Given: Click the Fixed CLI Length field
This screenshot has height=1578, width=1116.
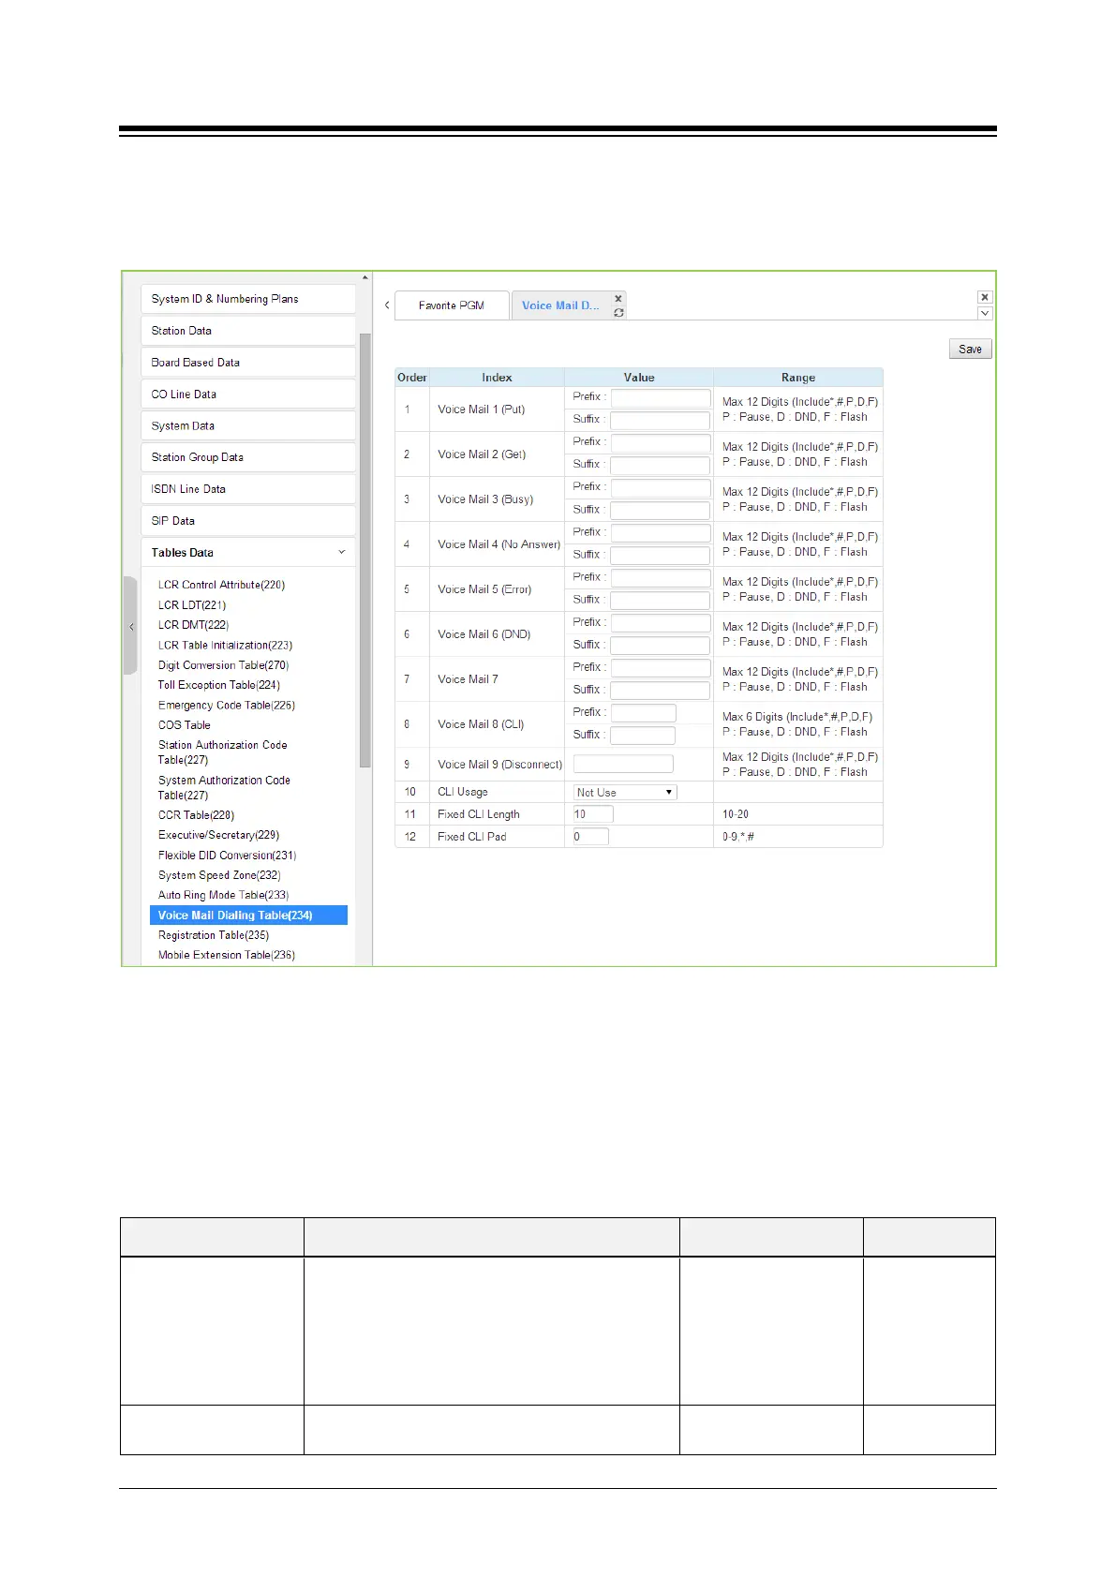Looking at the screenshot, I should point(593,814).
